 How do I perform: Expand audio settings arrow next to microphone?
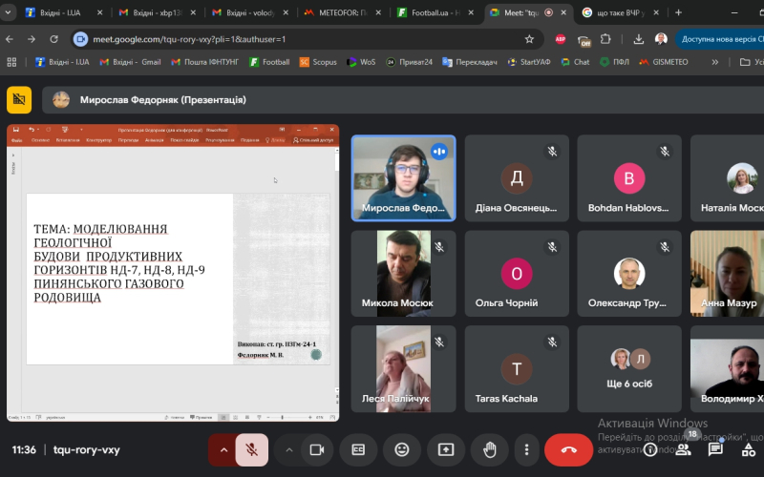click(223, 449)
